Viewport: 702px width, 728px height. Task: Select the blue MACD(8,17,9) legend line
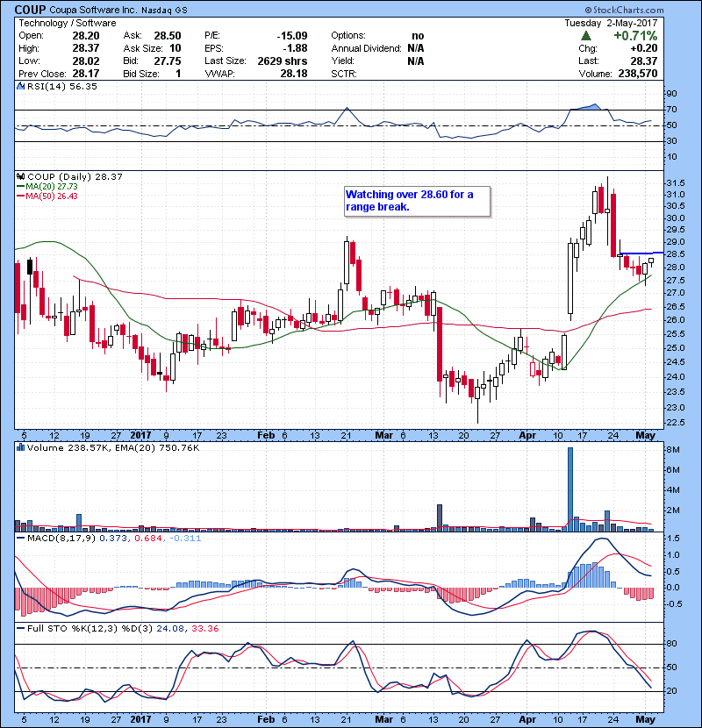(x=21, y=539)
